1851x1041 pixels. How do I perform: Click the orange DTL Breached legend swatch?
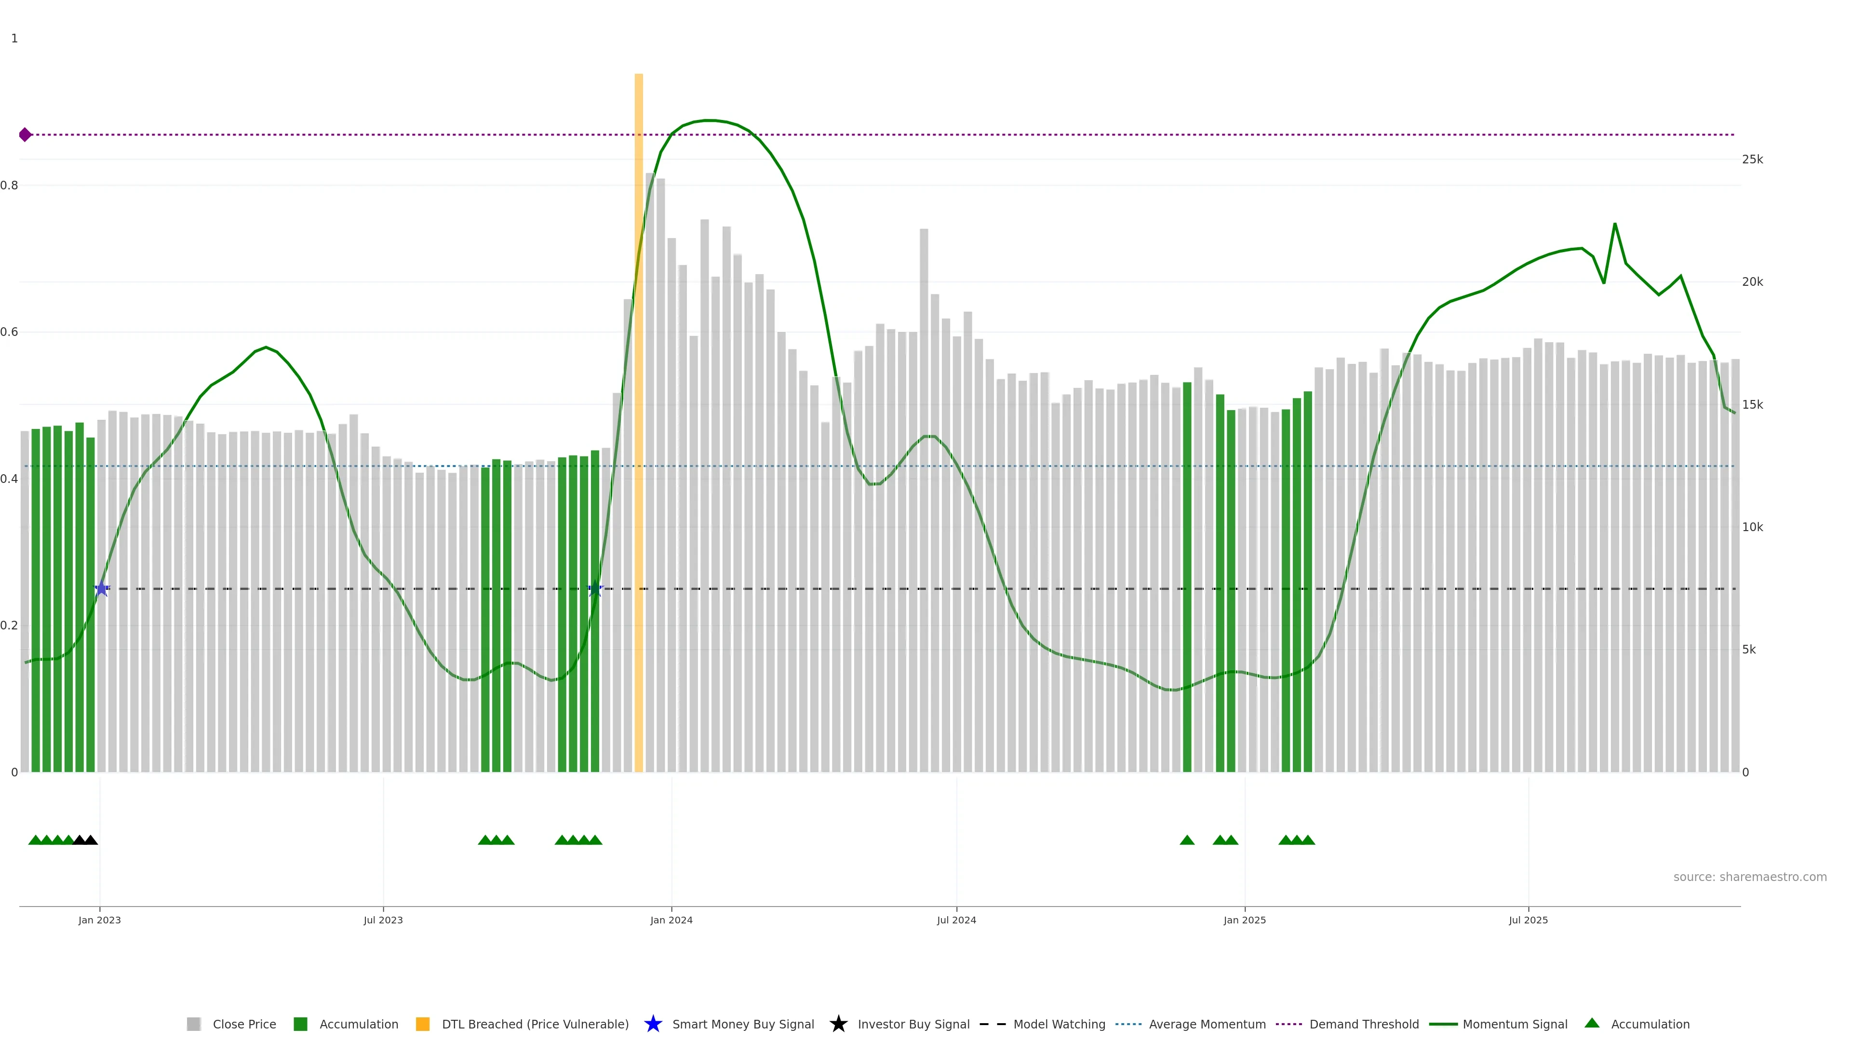tap(423, 1024)
